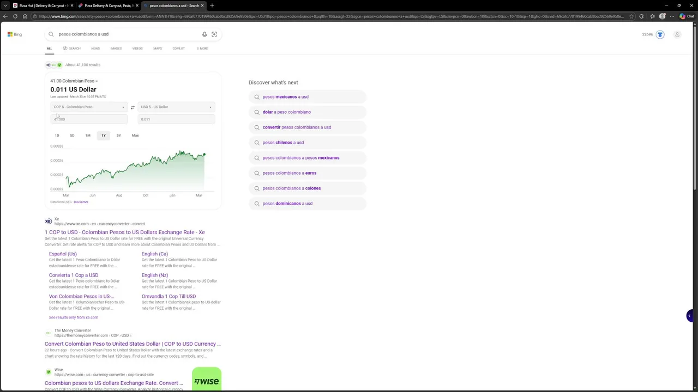Go back to the previous page
This screenshot has height=392, width=698.
point(5,16)
